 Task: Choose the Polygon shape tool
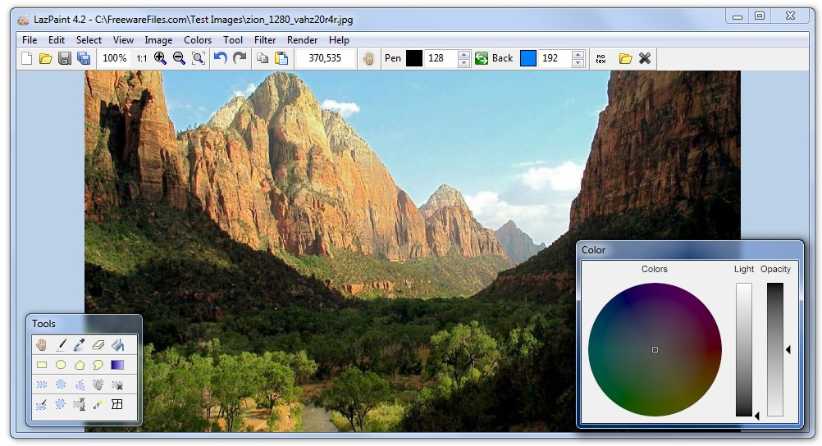80,365
